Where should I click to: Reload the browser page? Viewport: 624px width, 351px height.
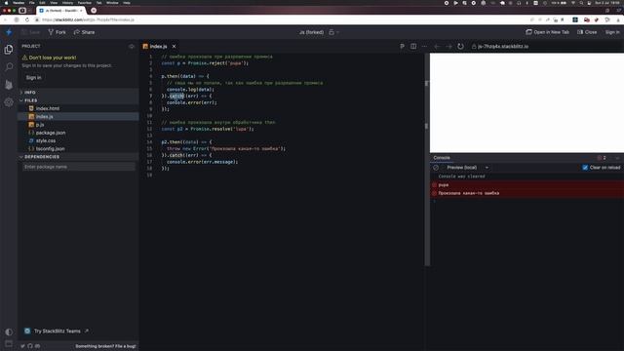point(27,19)
